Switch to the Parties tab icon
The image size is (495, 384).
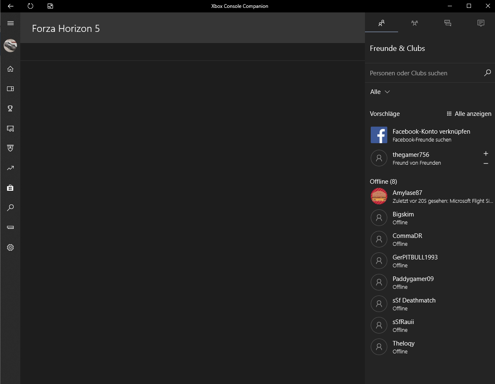pos(415,23)
